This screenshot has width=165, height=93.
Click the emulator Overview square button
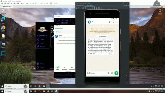(x=92, y=8)
